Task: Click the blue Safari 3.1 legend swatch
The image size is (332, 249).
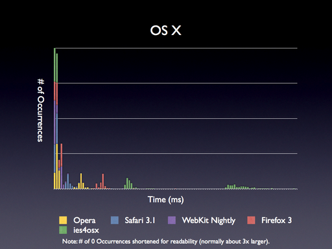Action: coord(115,220)
